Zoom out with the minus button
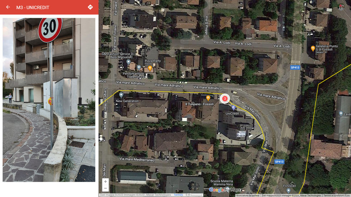Image resolution: width=351 pixels, height=197 pixels. point(105,188)
